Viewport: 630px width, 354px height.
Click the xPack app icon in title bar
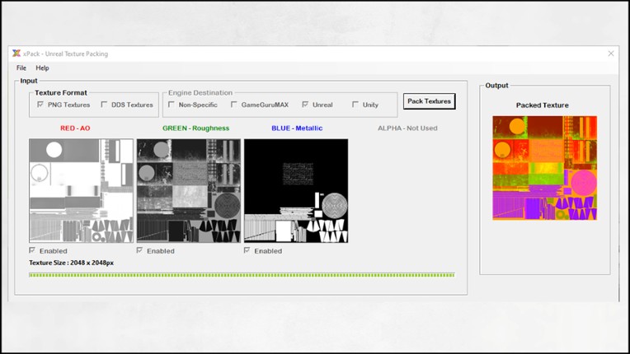(x=16, y=54)
